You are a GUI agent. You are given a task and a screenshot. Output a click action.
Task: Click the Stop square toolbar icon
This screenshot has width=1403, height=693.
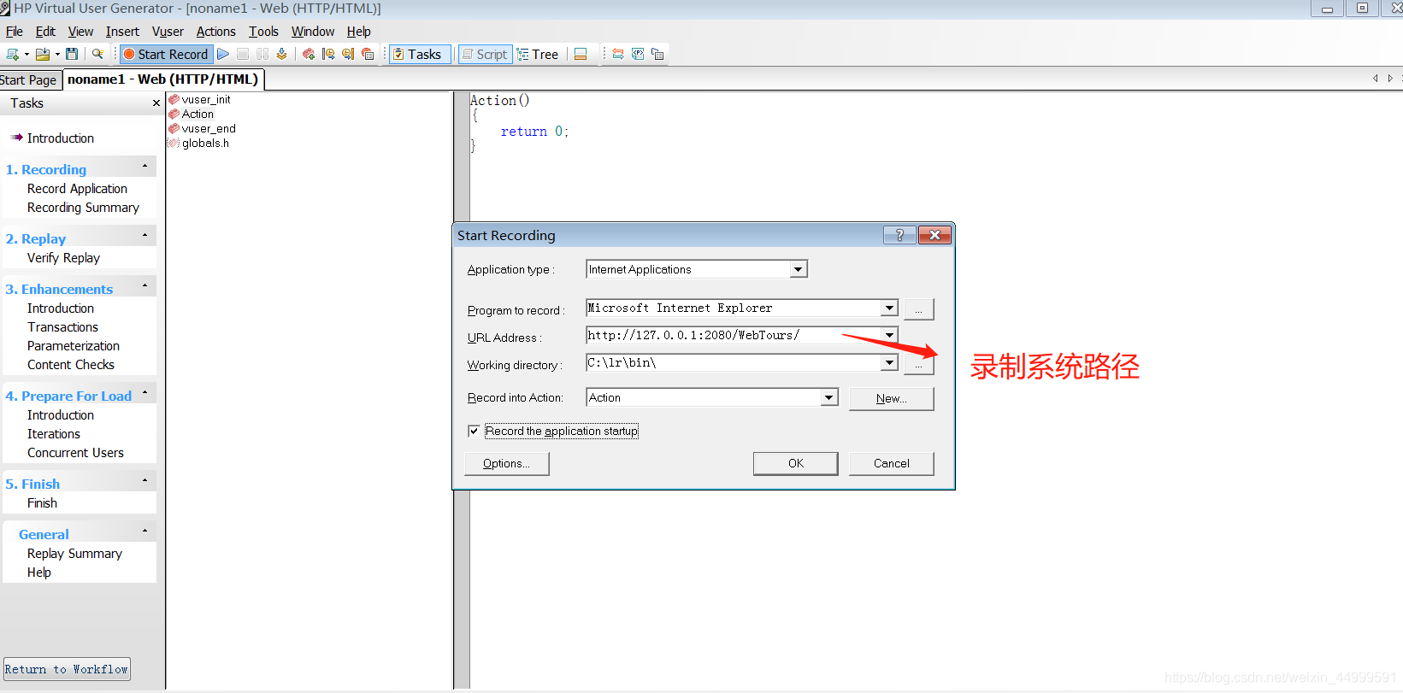(243, 54)
